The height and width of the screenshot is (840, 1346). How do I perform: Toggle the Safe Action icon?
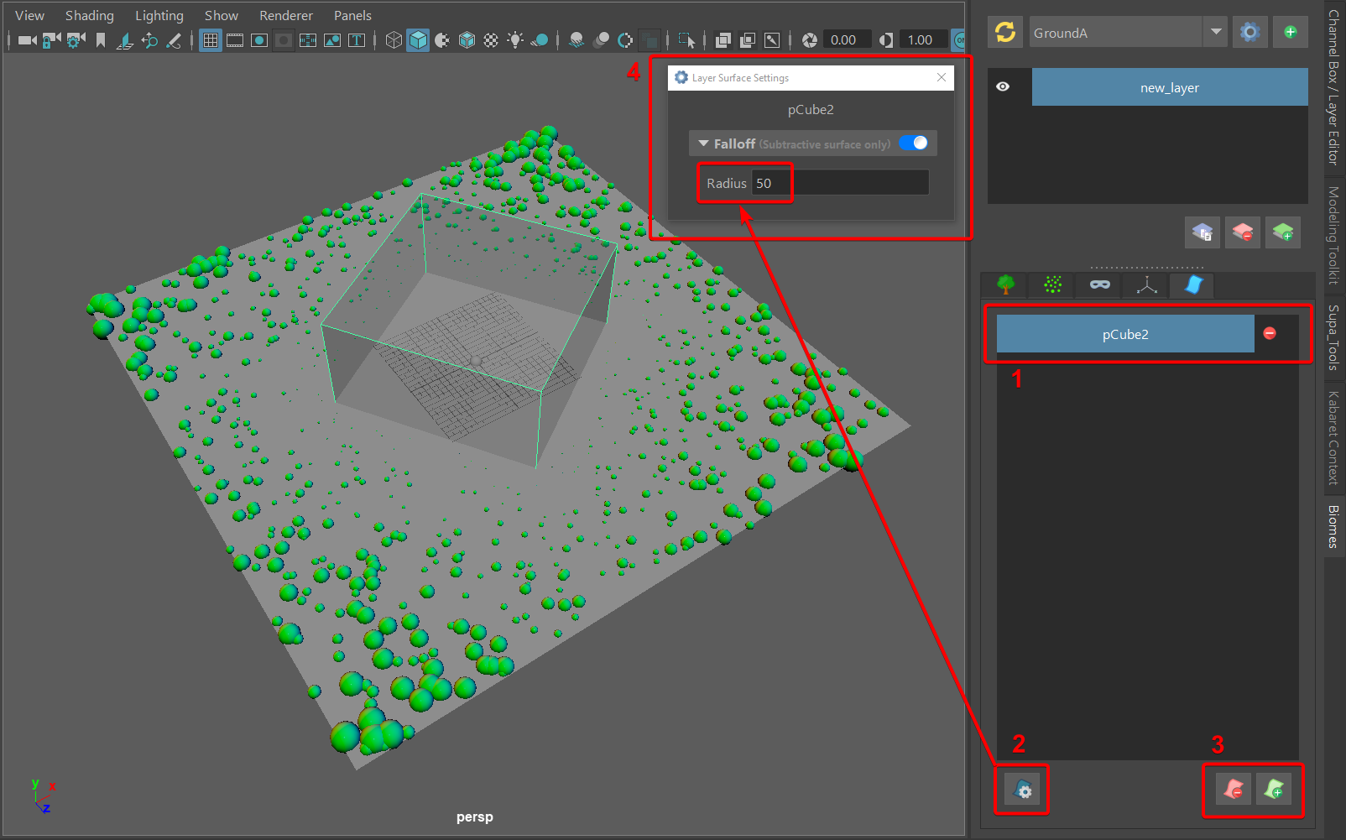click(332, 39)
